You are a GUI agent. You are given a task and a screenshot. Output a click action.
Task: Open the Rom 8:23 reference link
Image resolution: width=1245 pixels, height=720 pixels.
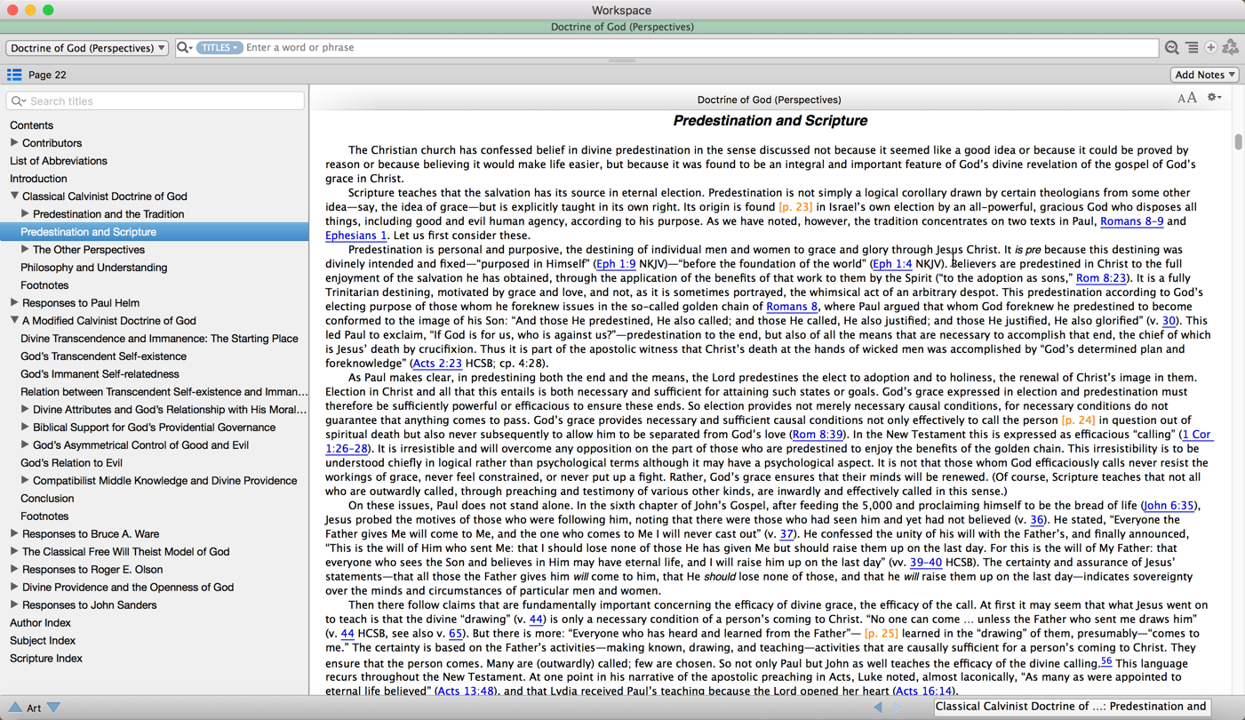coord(1101,278)
